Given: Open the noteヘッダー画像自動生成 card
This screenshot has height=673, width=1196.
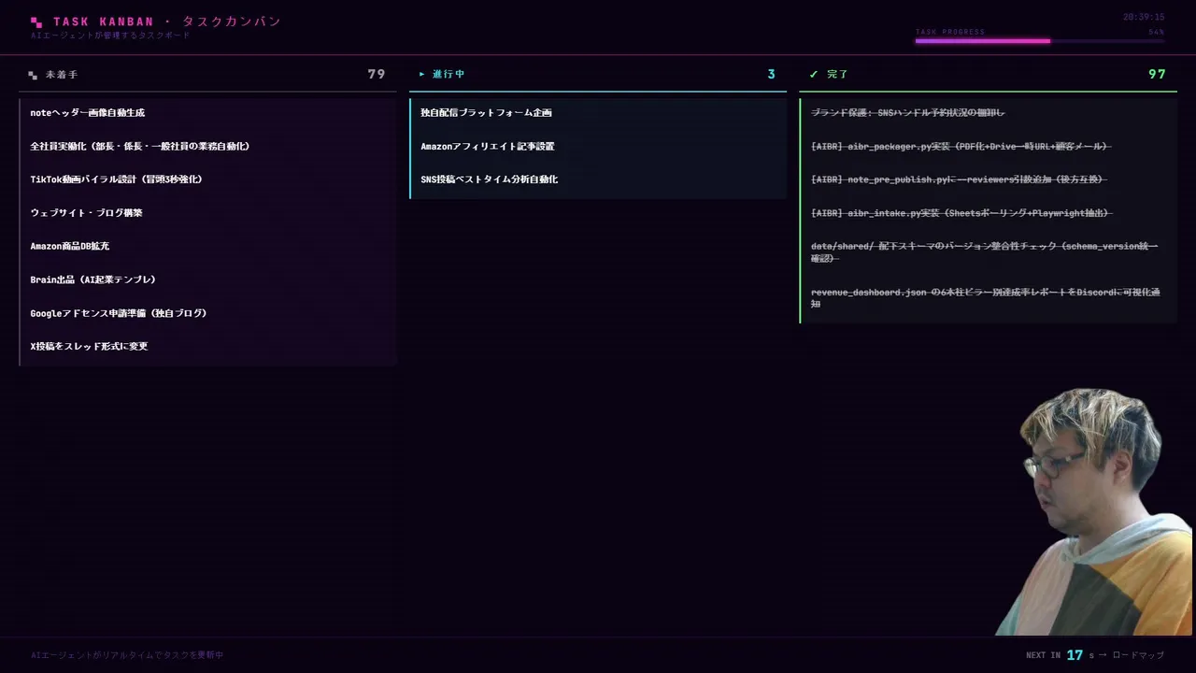Looking at the screenshot, I should (208, 113).
